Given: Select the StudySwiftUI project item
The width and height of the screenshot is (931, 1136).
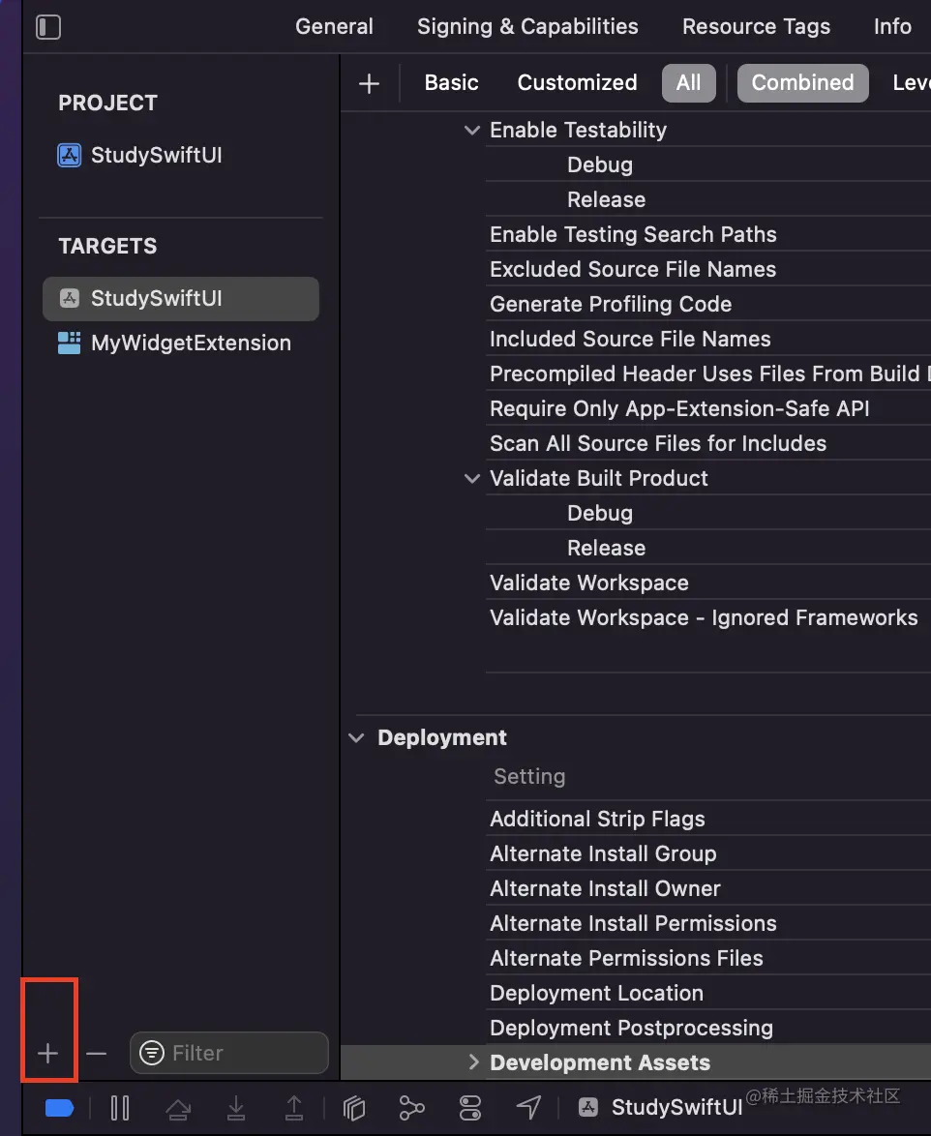Looking at the screenshot, I should click(x=139, y=155).
